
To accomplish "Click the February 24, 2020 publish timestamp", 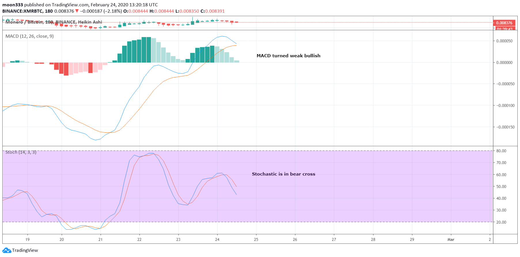I will (x=124, y=5).
